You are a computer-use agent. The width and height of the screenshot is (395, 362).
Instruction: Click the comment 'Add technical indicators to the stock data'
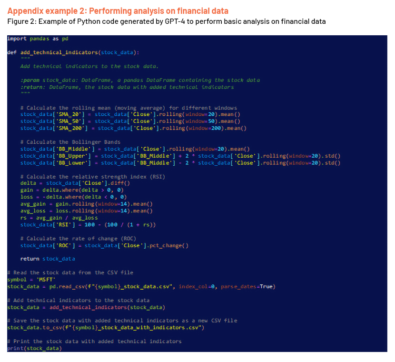pos(79,301)
